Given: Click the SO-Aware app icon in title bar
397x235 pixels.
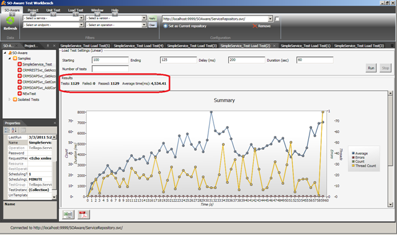Looking at the screenshot, I should pos(3,2).
